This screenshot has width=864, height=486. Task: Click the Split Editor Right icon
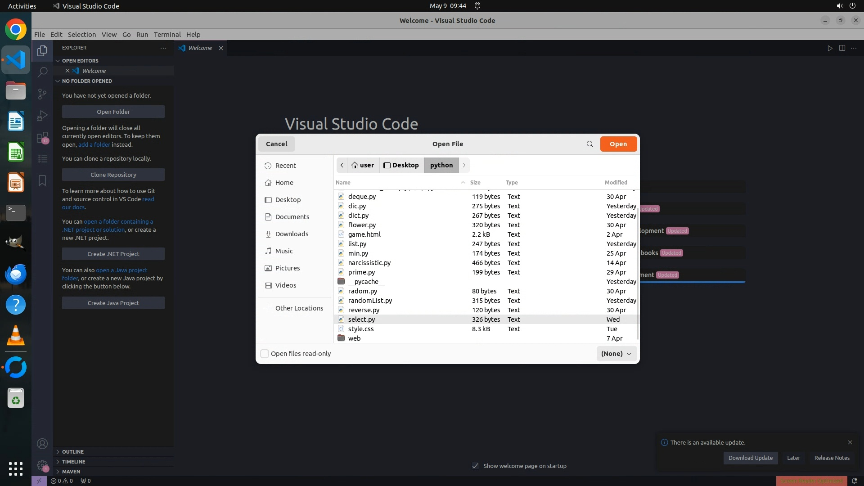(x=842, y=48)
